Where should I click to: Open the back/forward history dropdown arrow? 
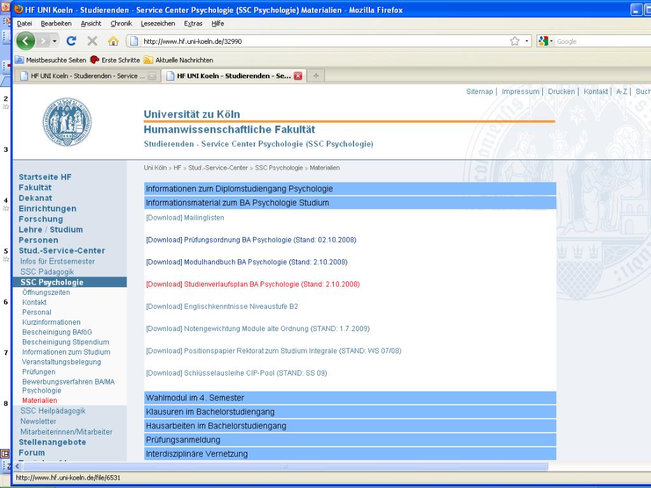click(55, 41)
